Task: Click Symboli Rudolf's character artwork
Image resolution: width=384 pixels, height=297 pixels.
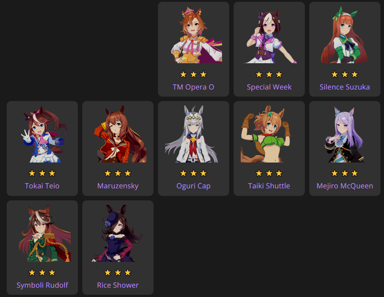Action: pyautogui.click(x=42, y=233)
